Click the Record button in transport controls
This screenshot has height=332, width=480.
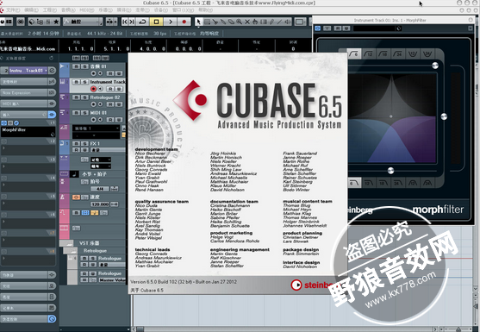pos(184,22)
